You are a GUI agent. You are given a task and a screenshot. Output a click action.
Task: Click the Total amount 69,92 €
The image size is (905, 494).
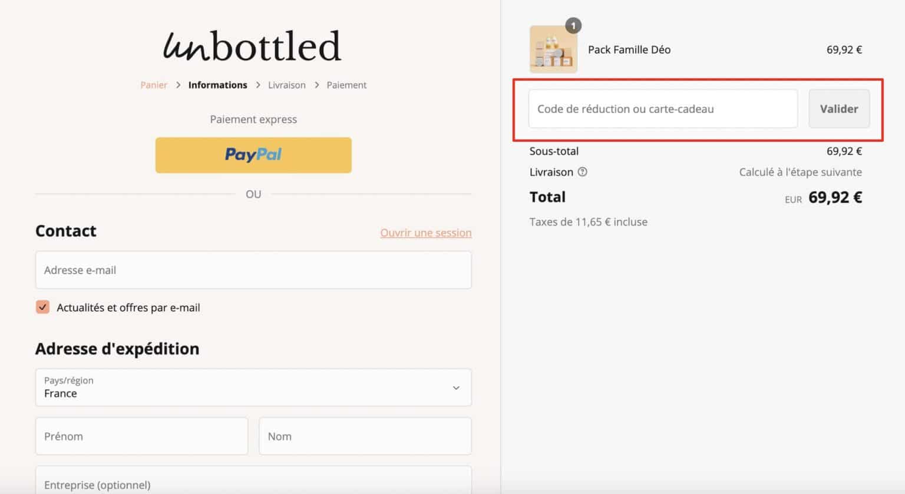click(835, 197)
